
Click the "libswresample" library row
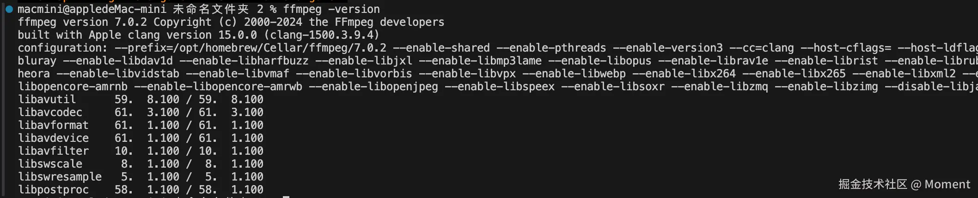tap(60, 177)
